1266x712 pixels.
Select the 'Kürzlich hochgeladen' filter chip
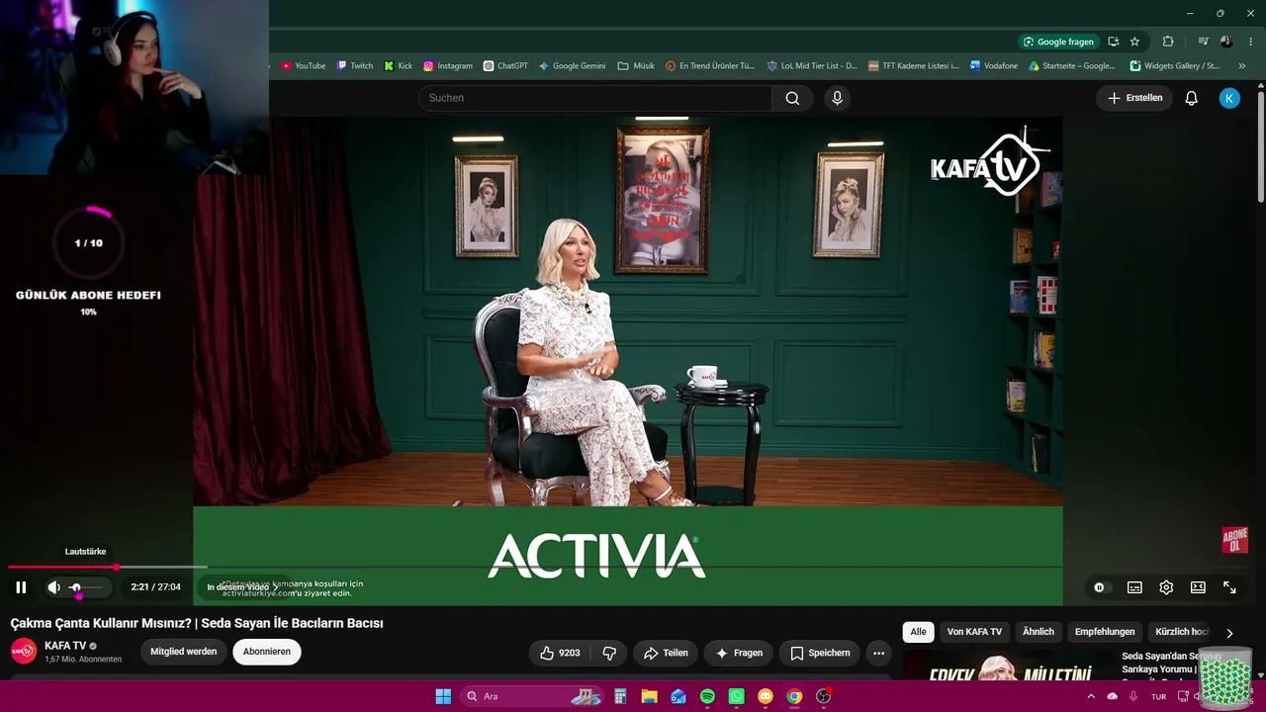click(x=1182, y=632)
